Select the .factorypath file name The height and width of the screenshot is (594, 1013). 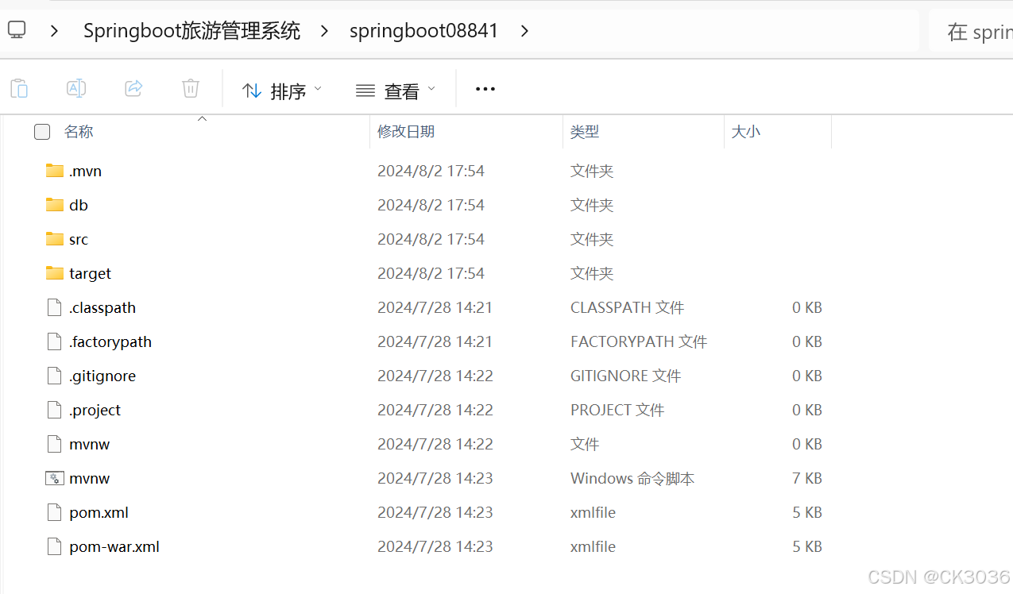[110, 342]
